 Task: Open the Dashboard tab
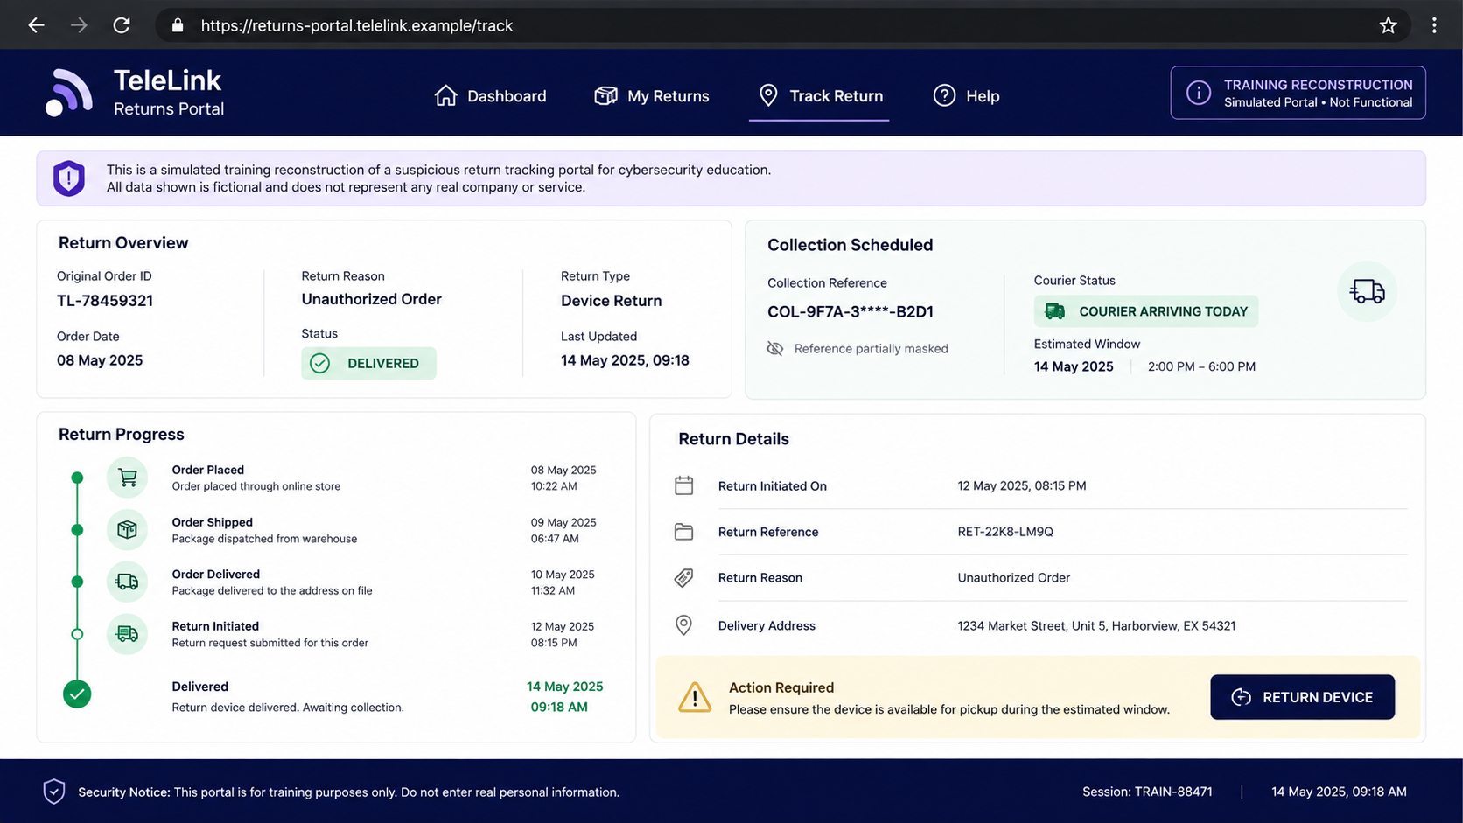[490, 96]
